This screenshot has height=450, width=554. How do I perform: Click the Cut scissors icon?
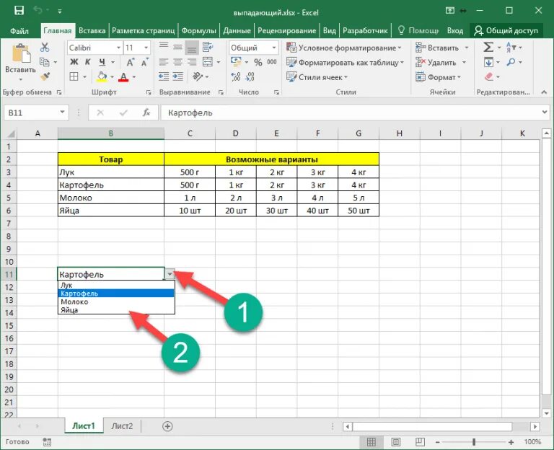click(45, 48)
